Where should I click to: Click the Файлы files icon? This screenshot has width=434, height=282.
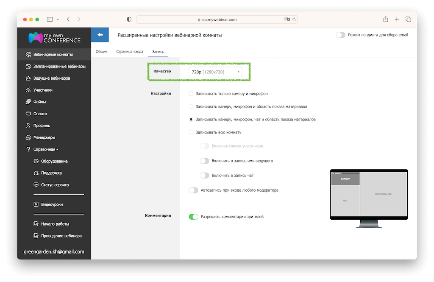point(28,102)
